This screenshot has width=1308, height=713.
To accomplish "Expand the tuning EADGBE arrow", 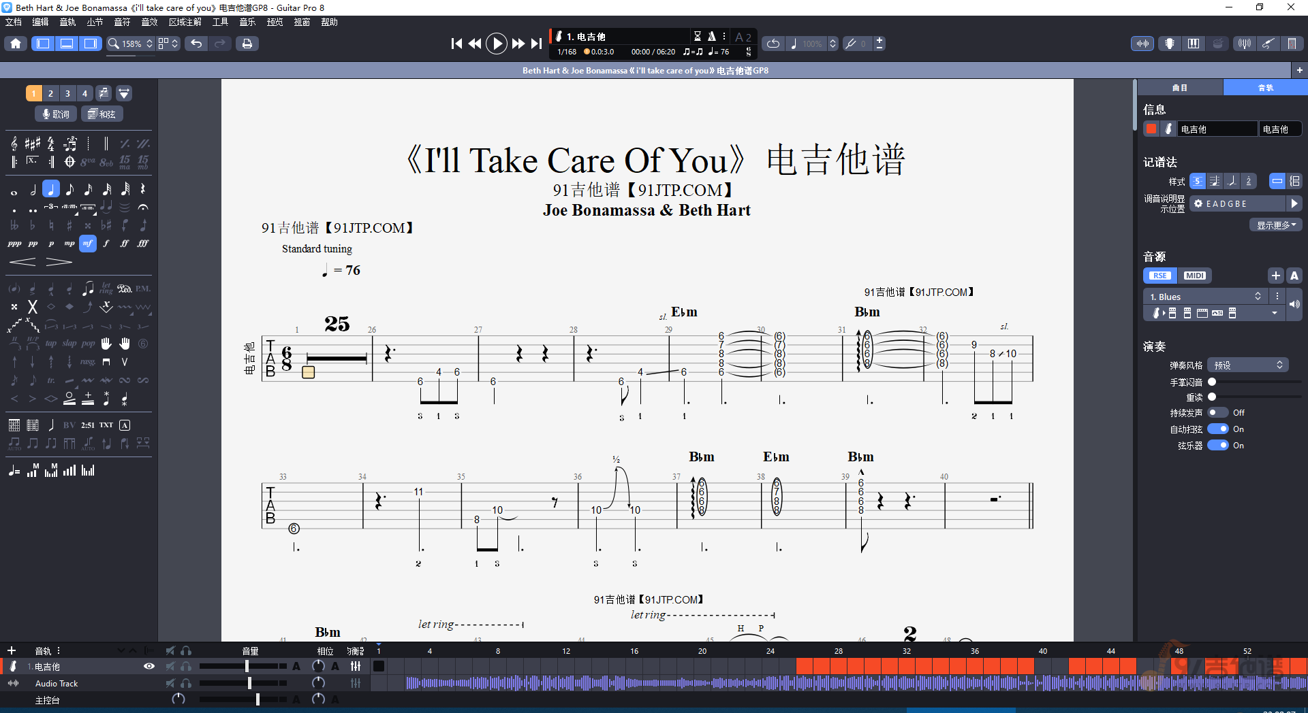I will click(1294, 203).
